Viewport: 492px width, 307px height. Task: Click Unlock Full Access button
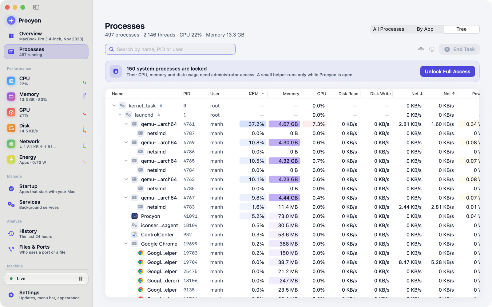click(447, 72)
